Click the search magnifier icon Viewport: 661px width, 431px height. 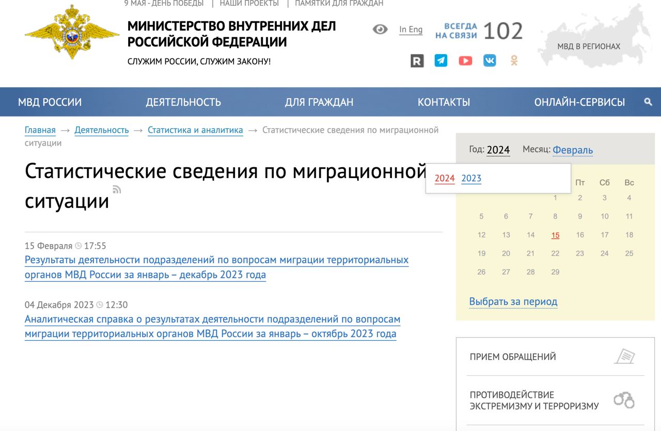tap(648, 102)
